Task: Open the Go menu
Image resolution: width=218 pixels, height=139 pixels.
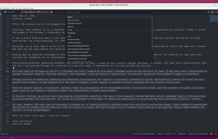Action: pos(17,8)
